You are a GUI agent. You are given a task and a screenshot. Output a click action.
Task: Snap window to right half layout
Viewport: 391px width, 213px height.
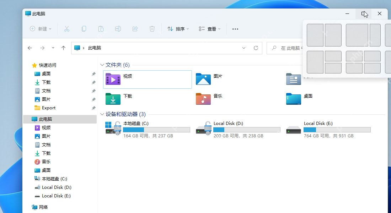(x=333, y=35)
